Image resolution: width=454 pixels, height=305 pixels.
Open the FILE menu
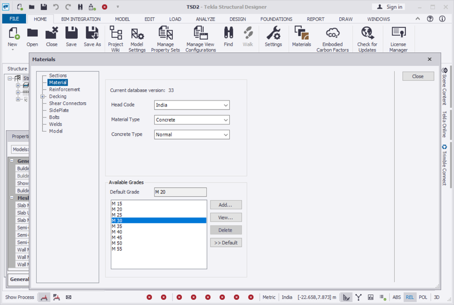(x=14, y=19)
